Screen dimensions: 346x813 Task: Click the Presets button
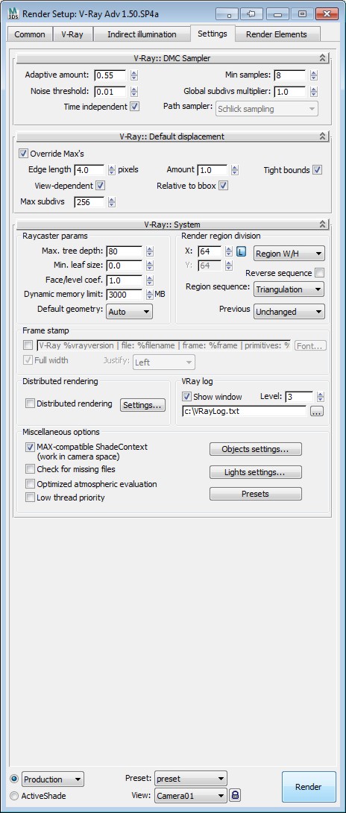pyautogui.click(x=255, y=494)
